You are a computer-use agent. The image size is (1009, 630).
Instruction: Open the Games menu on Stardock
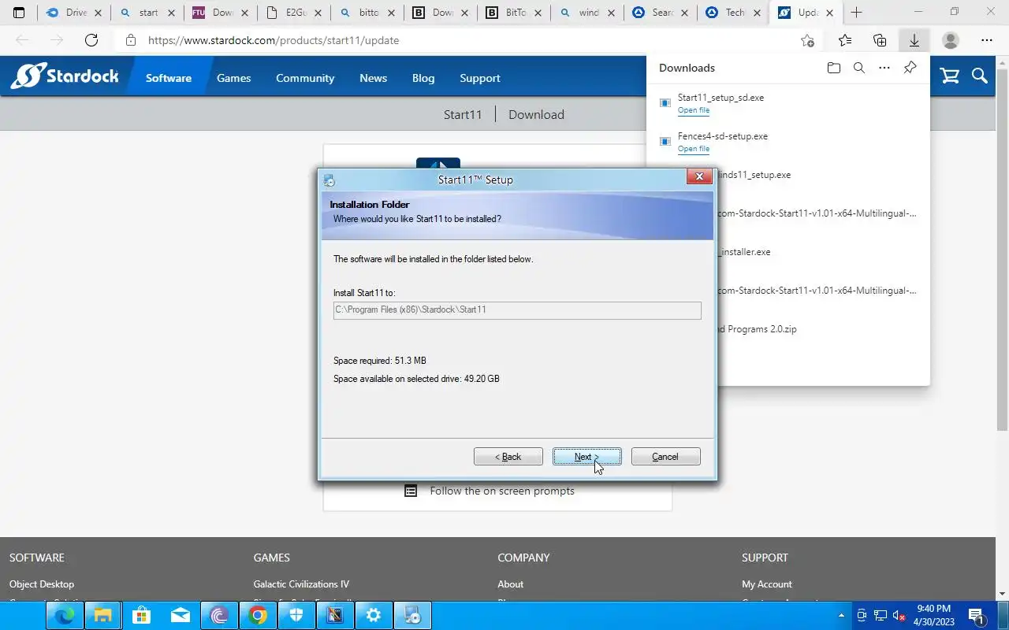(234, 78)
